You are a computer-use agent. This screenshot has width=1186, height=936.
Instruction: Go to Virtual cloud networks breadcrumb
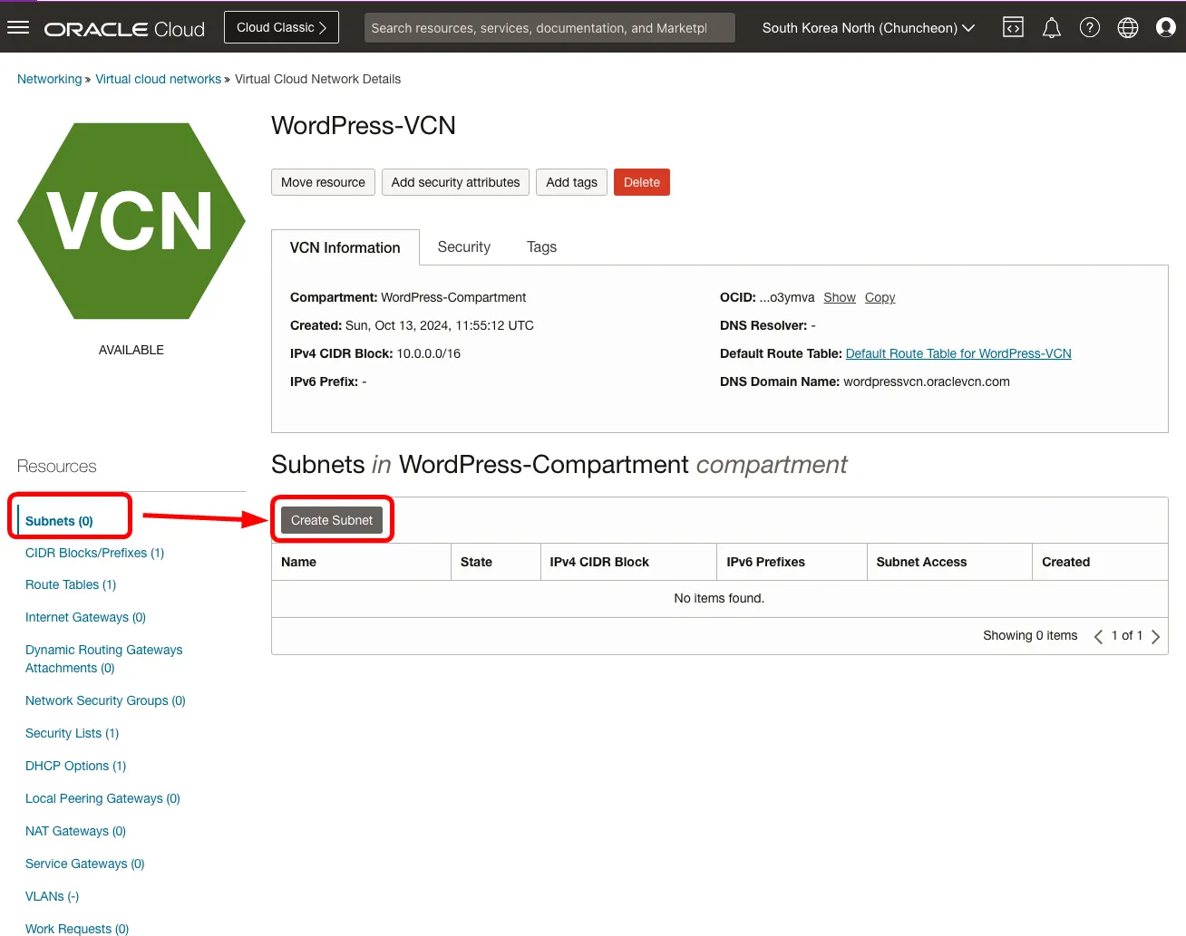[x=159, y=79]
